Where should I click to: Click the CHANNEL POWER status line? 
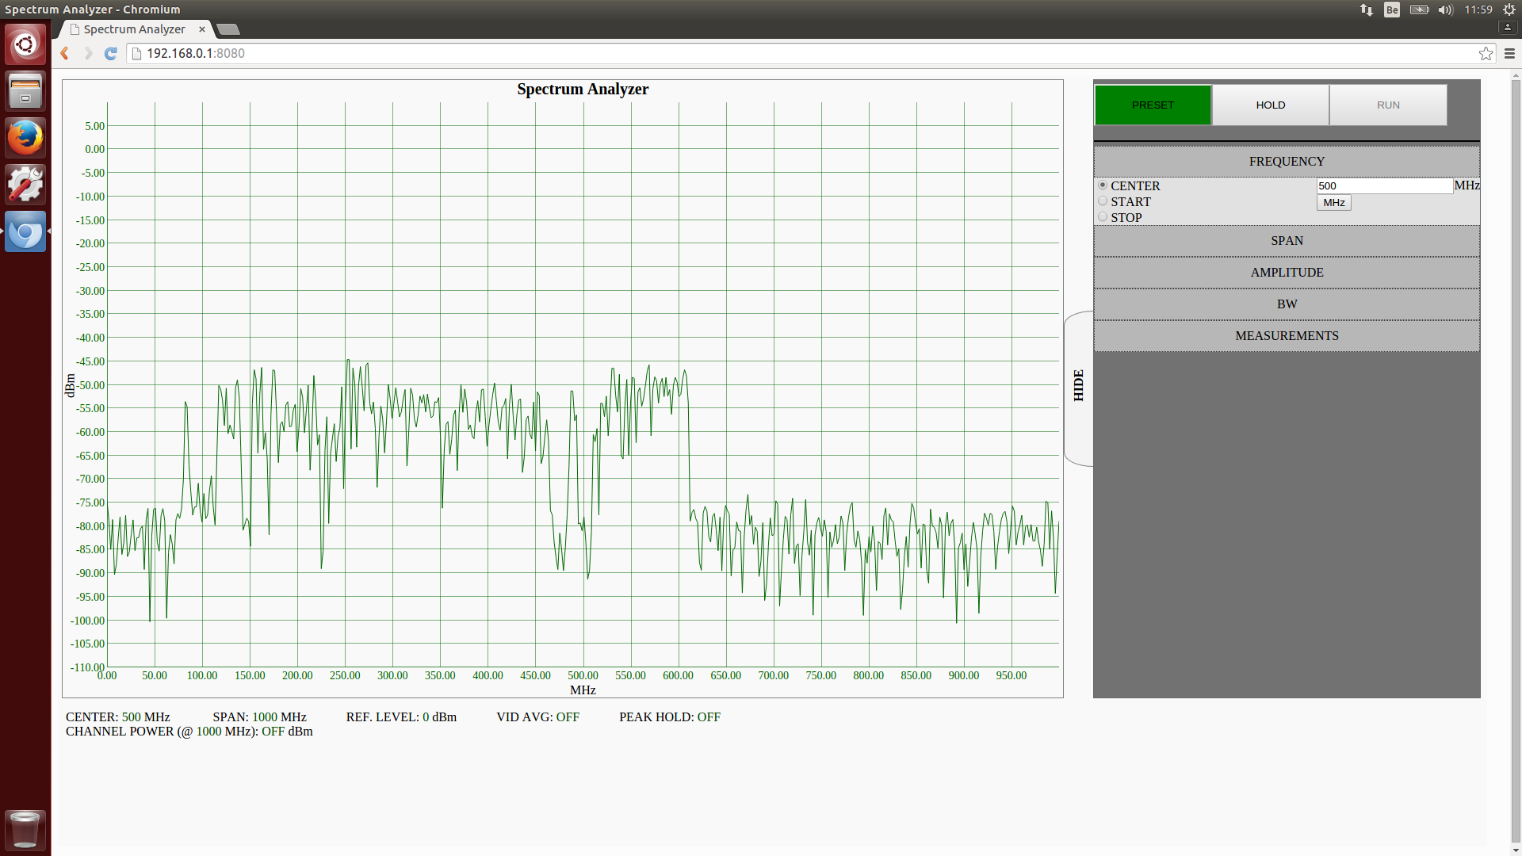(189, 732)
